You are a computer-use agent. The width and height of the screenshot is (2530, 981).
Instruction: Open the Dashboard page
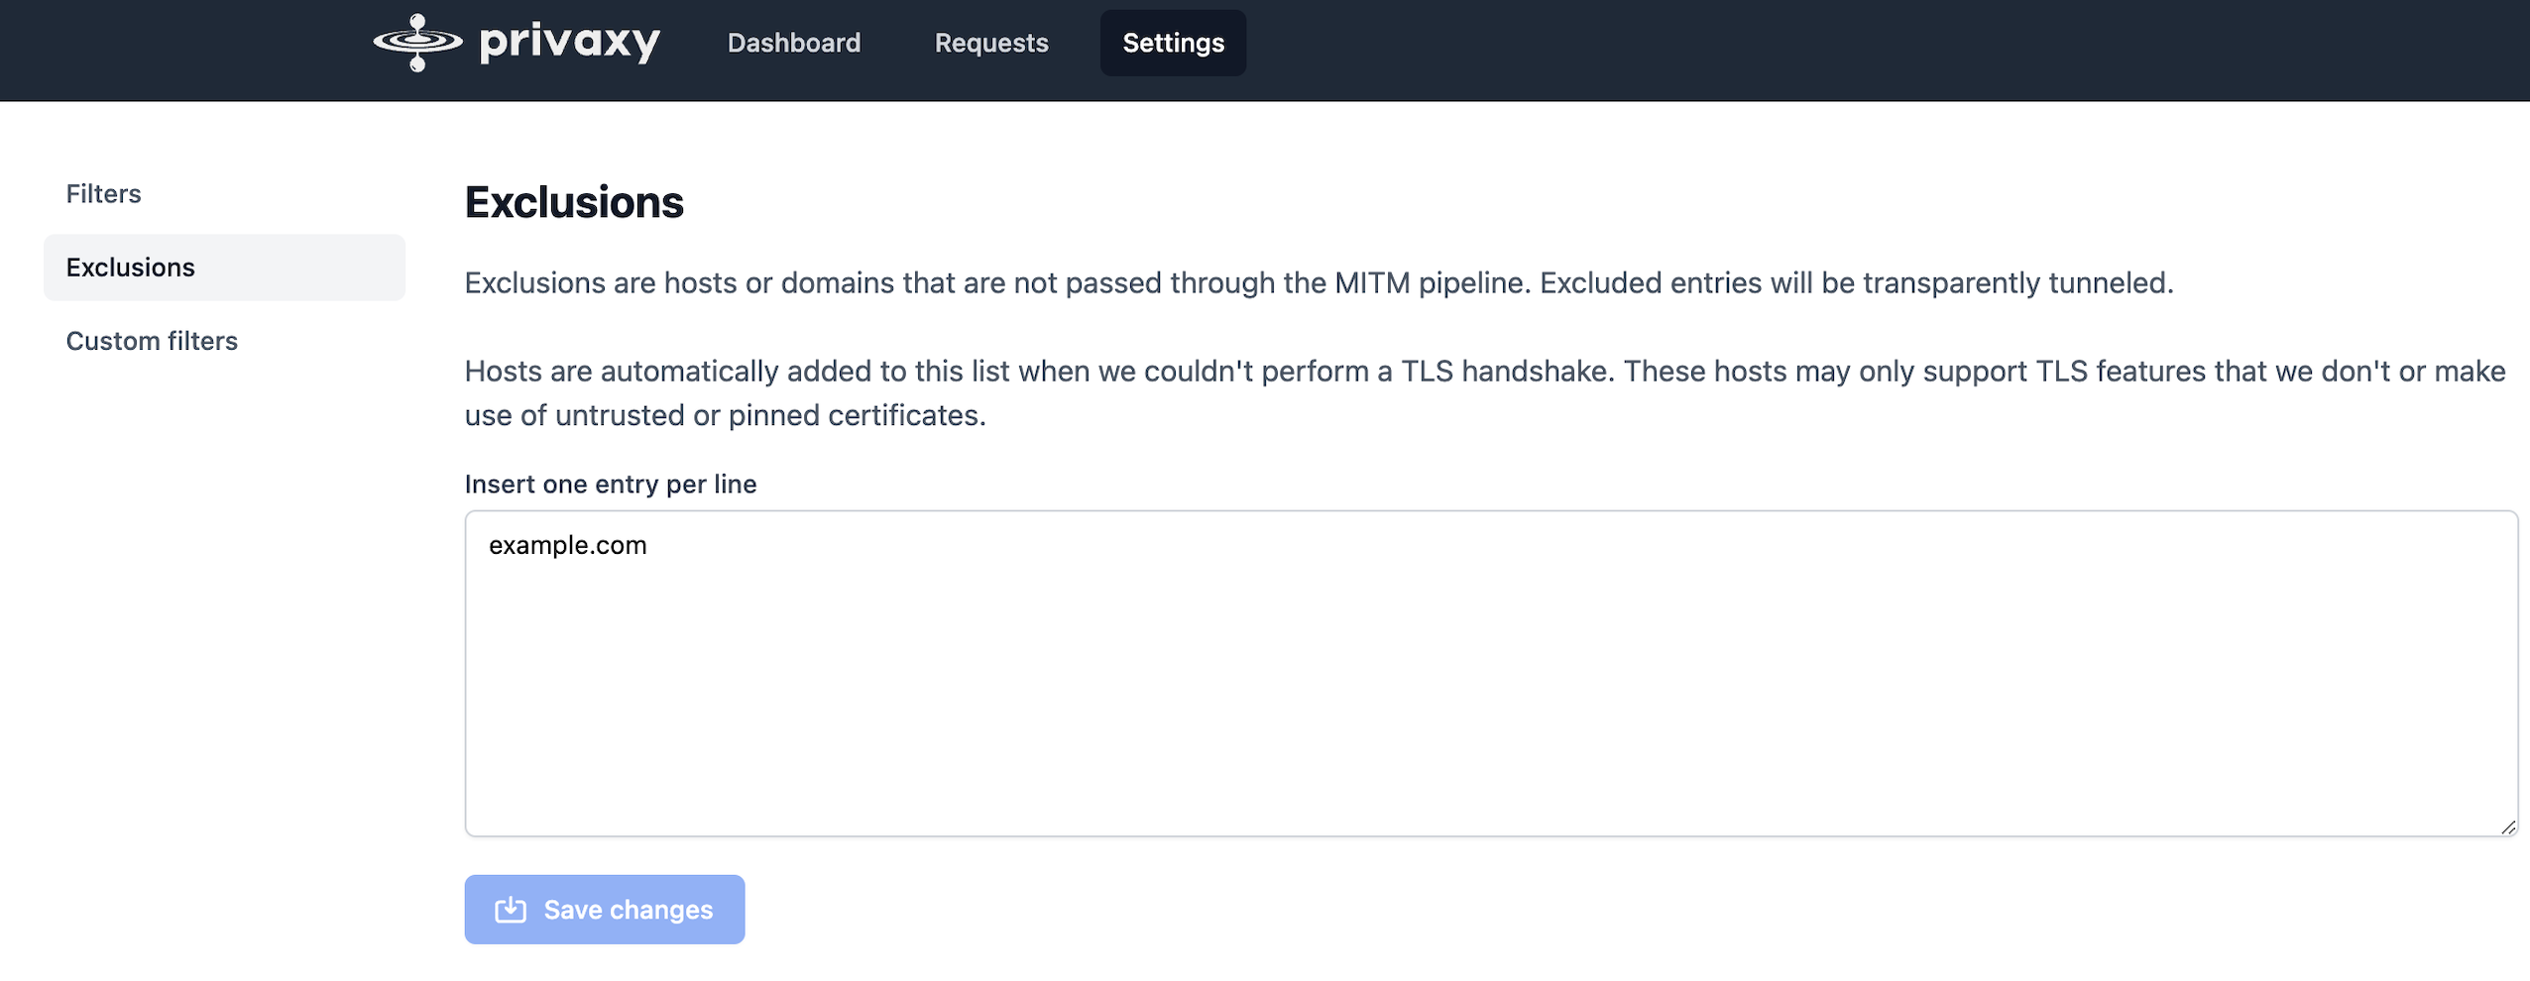point(794,43)
